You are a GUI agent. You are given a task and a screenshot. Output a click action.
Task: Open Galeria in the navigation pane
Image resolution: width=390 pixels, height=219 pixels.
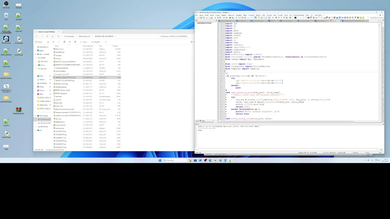pos(42,50)
